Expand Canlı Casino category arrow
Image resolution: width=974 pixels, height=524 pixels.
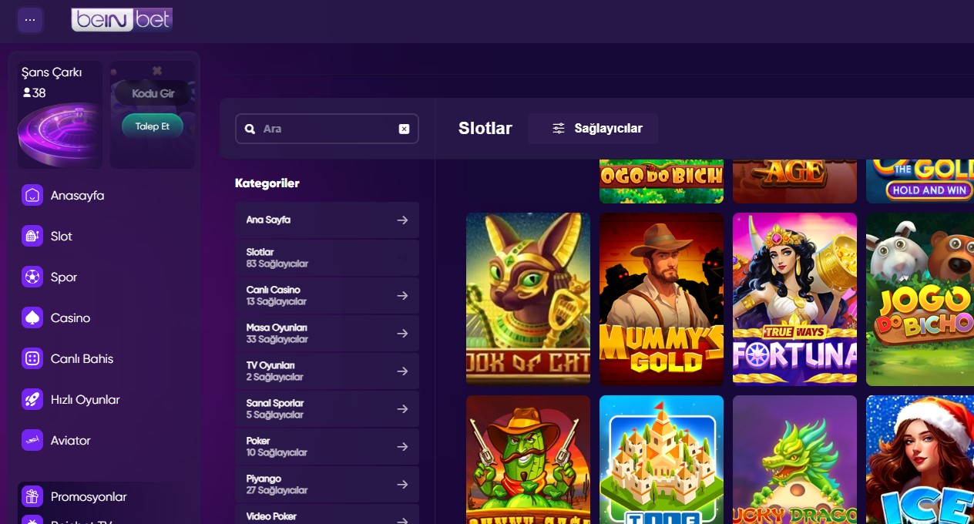click(402, 295)
